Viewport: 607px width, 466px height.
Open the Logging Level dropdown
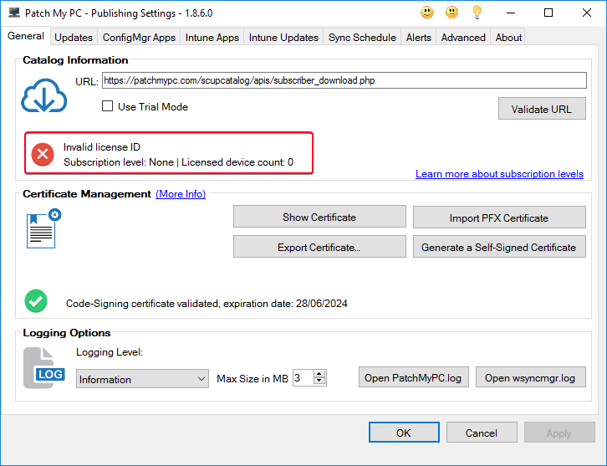142,379
